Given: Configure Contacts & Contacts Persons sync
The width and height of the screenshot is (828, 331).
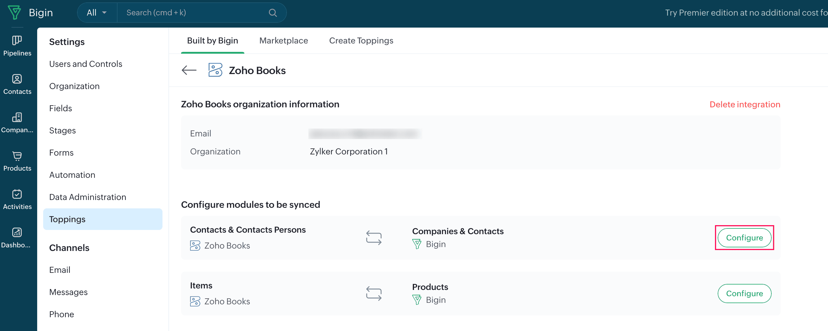Looking at the screenshot, I should coord(744,237).
